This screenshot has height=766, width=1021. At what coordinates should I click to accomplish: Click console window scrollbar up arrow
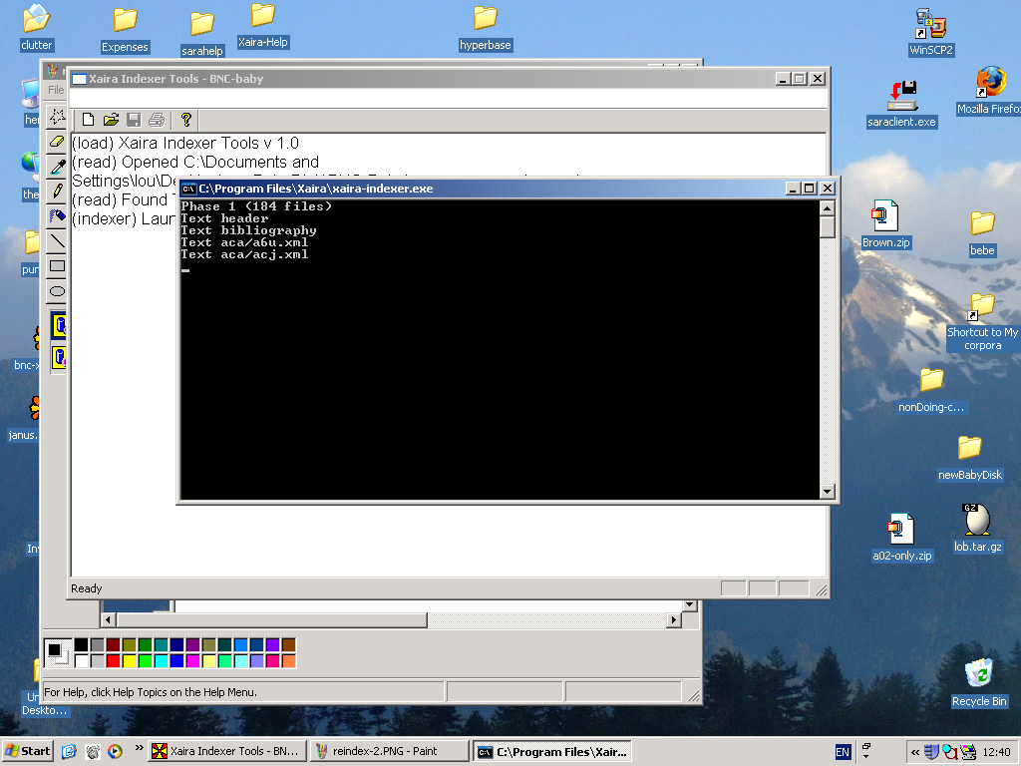coord(827,208)
